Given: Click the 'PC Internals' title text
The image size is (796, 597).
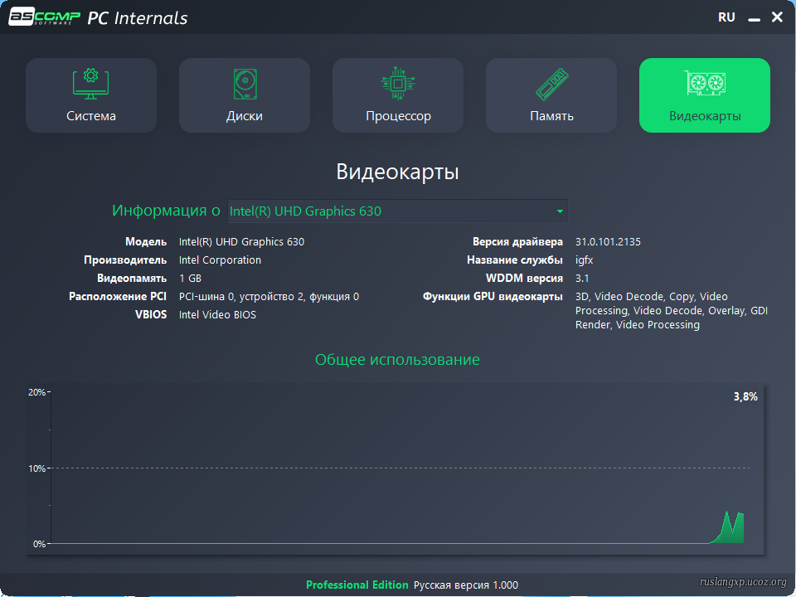Looking at the screenshot, I should [x=138, y=18].
